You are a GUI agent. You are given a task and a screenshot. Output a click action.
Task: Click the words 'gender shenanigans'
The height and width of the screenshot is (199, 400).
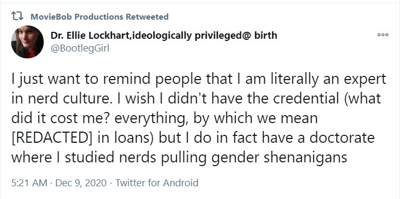pos(279,158)
